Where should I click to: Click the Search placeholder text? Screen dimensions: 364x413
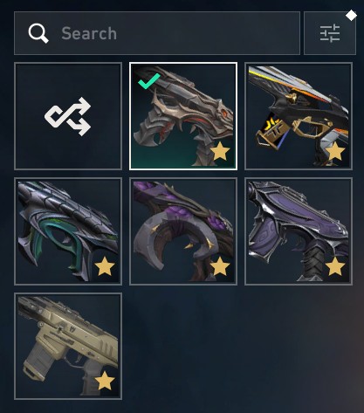tap(89, 33)
